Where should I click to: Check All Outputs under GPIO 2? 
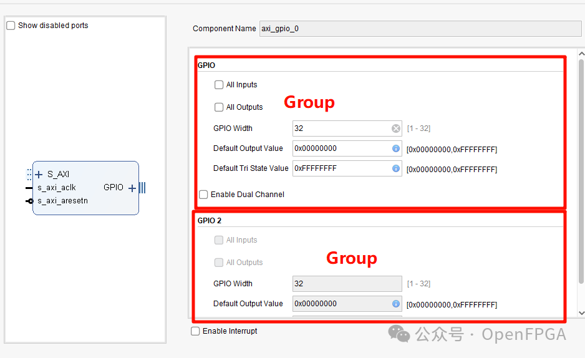click(219, 262)
